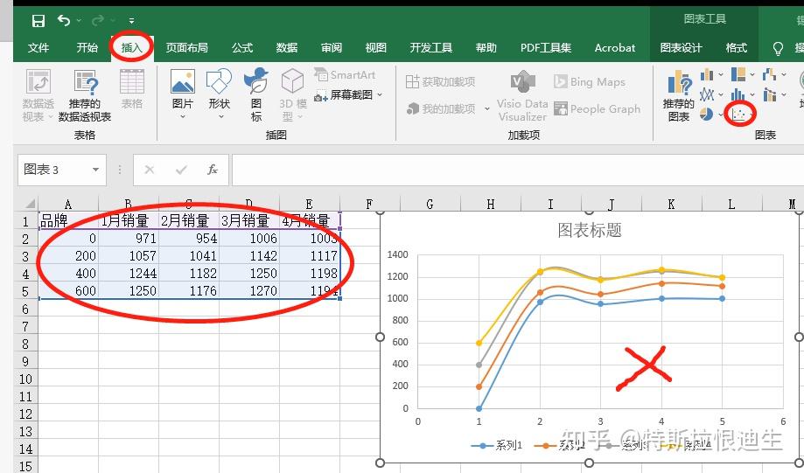Switch to the 开始 tab
Image resolution: width=804 pixels, height=473 pixels.
point(87,48)
